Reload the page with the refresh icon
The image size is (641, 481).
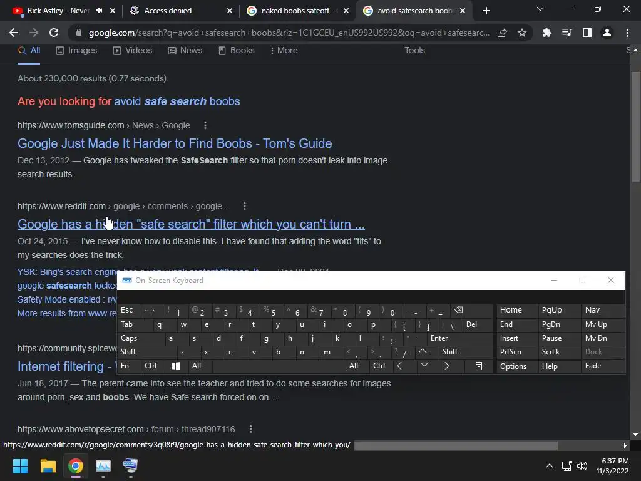54,33
